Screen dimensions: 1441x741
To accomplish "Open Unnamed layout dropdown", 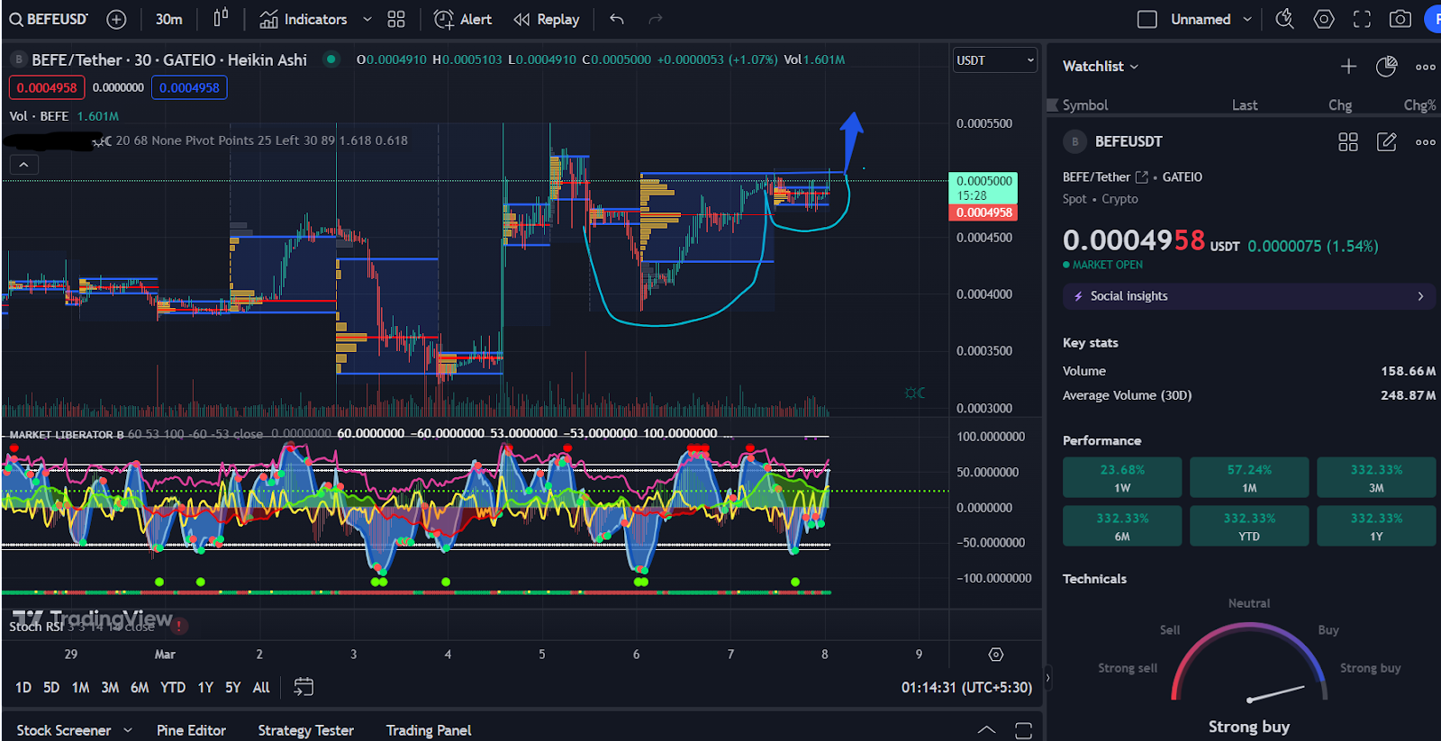I will (1211, 19).
